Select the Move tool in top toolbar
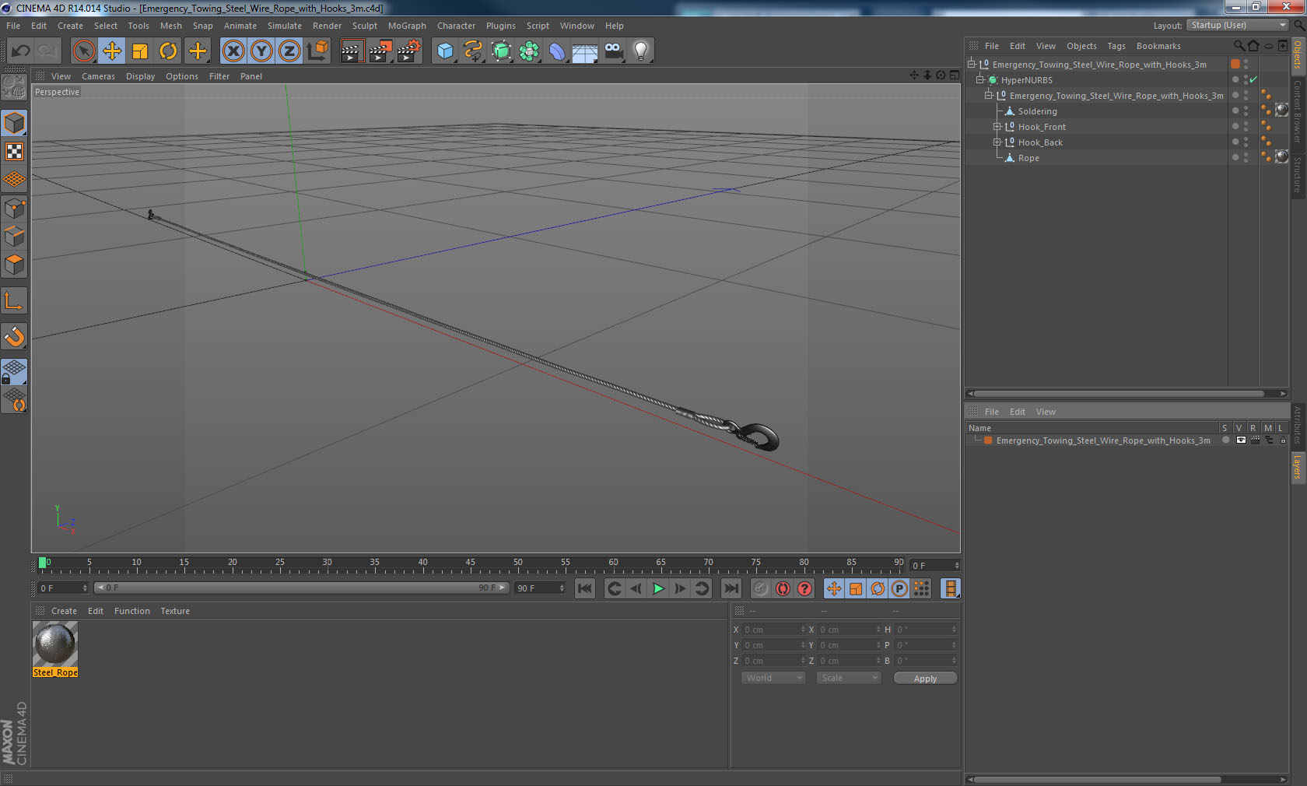 (x=112, y=51)
